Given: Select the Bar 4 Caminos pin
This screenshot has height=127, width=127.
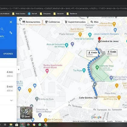Looking at the screenshot, I should [46, 120].
